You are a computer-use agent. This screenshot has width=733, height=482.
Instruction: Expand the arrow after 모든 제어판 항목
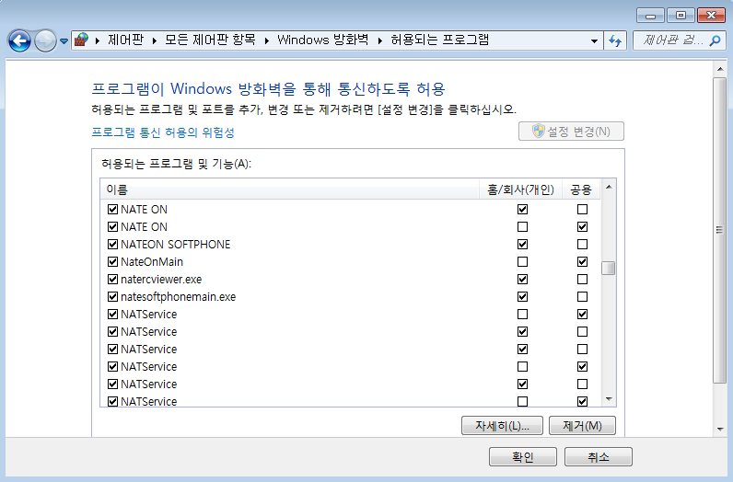pyautogui.click(x=266, y=41)
